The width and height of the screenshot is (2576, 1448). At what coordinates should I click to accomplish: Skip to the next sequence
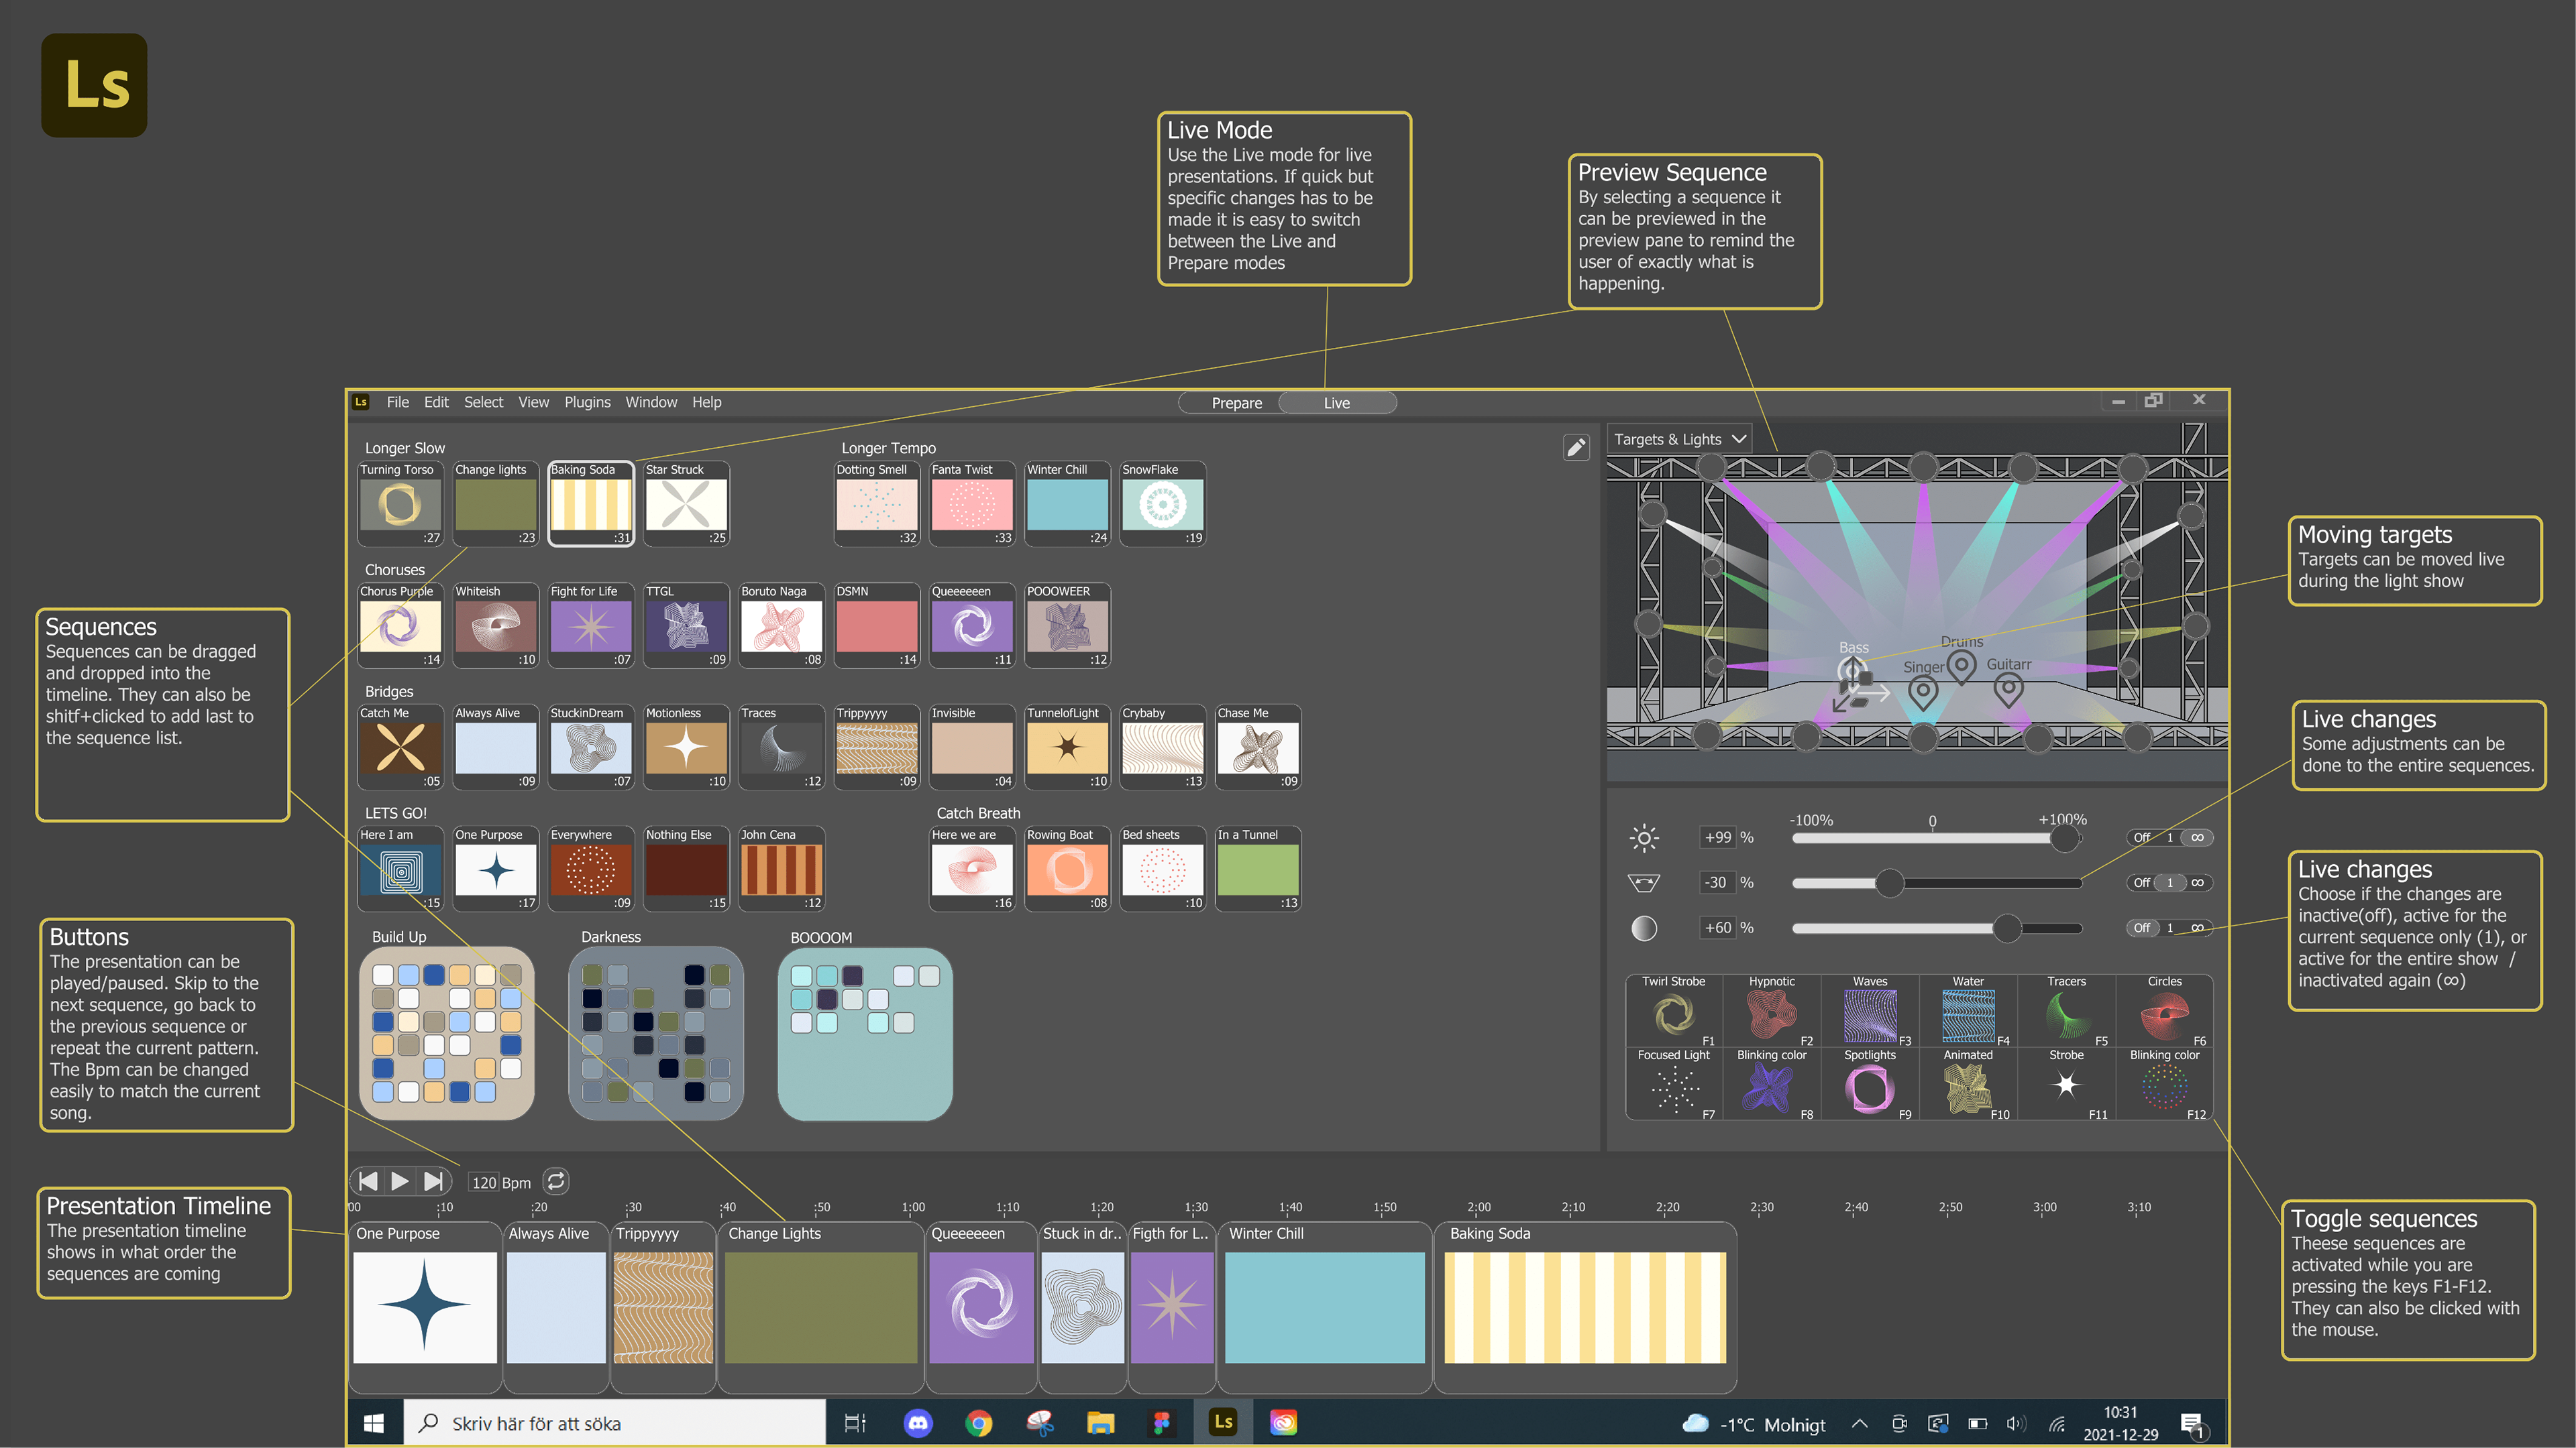point(434,1181)
